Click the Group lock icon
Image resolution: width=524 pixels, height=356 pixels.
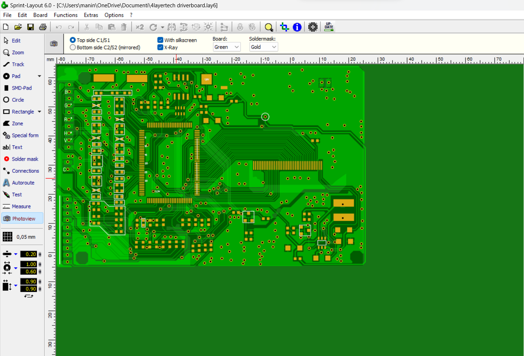click(240, 27)
